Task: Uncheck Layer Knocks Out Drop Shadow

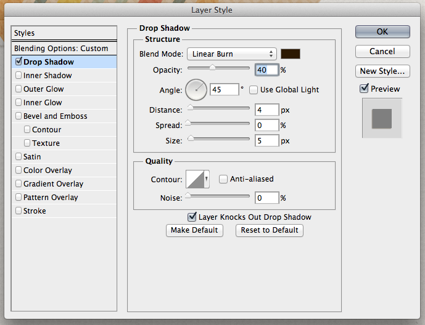Action: pos(192,217)
